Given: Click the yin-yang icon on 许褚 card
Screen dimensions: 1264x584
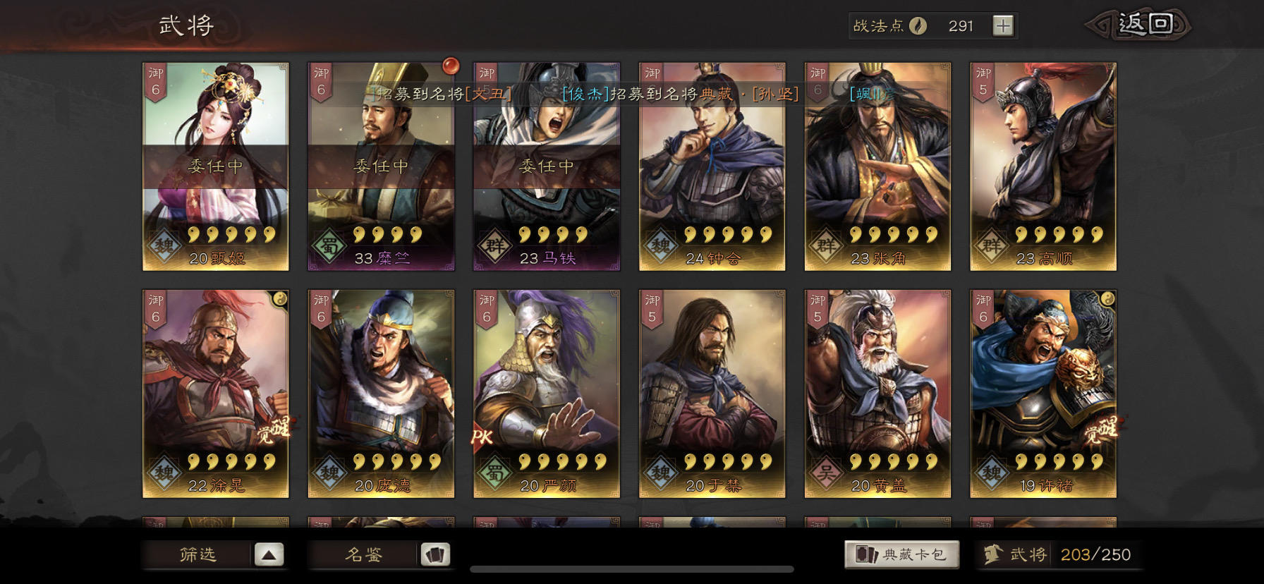Looking at the screenshot, I should [x=1107, y=298].
